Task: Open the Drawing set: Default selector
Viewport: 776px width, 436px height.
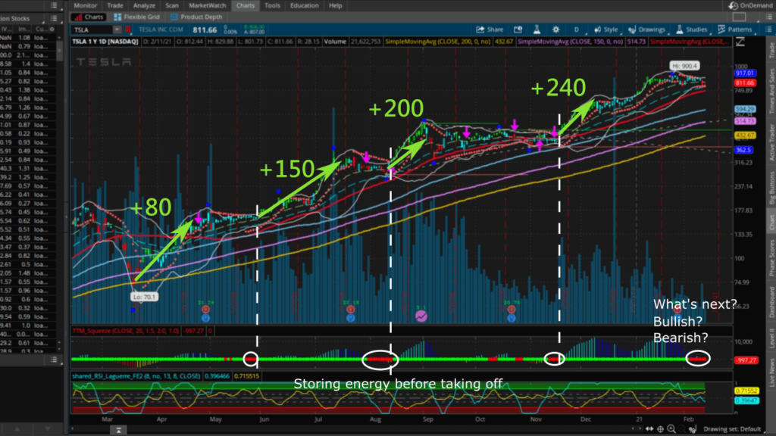Action: (732, 429)
